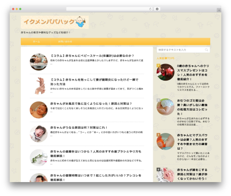Click the hands thumbnail image

pyautogui.click(x=39, y=86)
